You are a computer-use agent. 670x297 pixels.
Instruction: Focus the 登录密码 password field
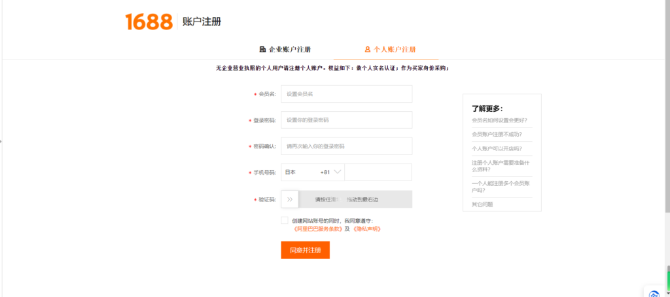347,120
